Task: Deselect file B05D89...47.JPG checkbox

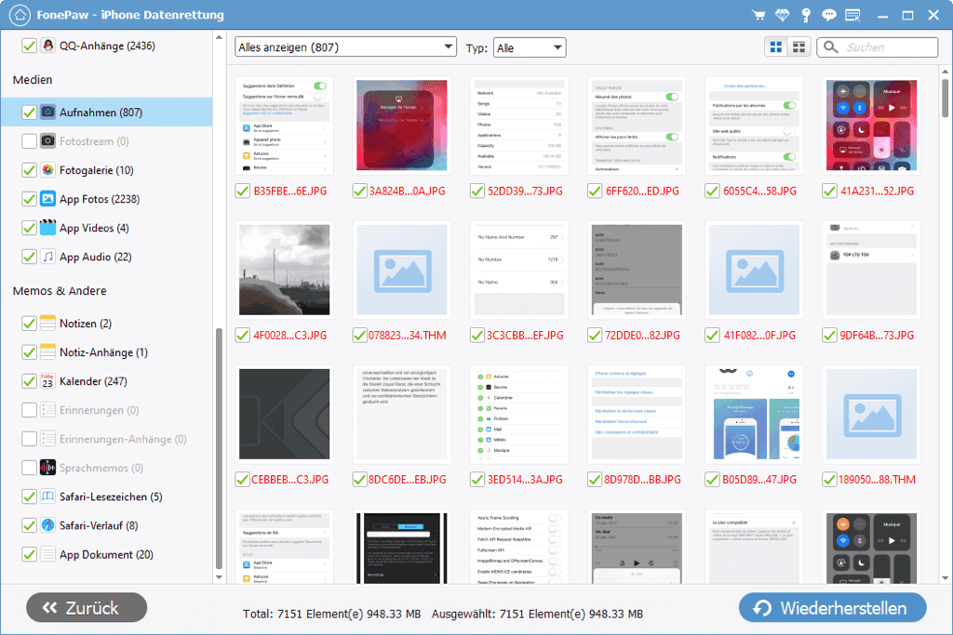Action: point(712,480)
